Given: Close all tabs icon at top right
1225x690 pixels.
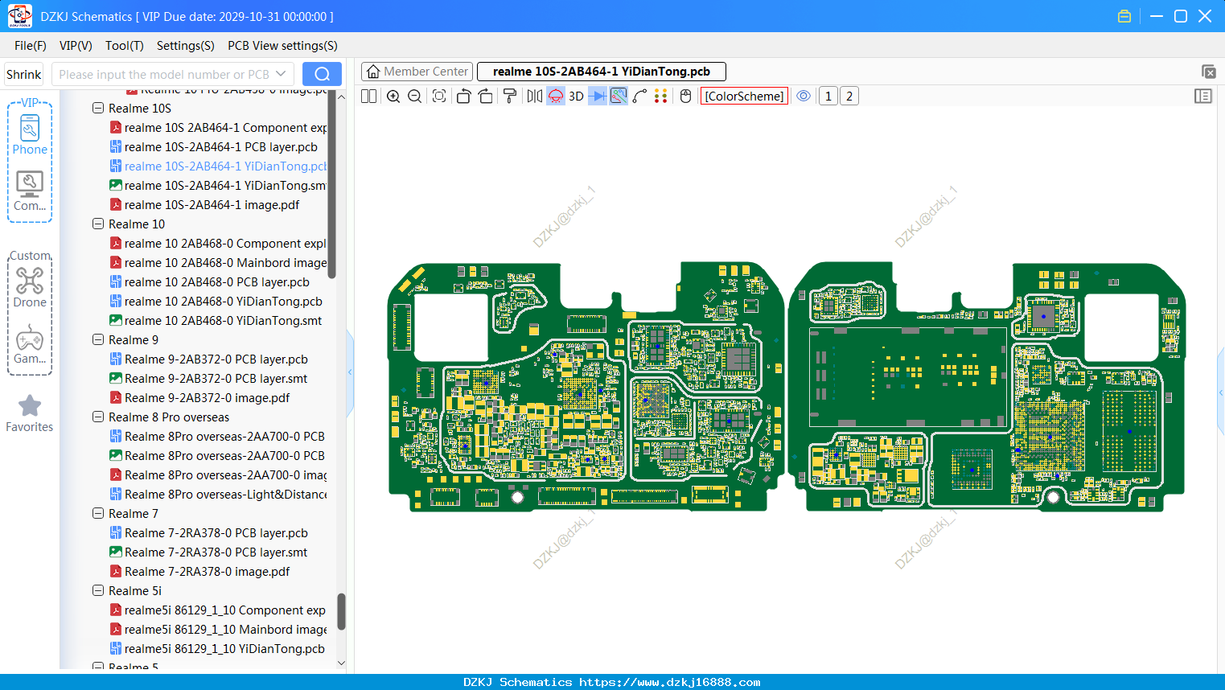Looking at the screenshot, I should point(1208,72).
